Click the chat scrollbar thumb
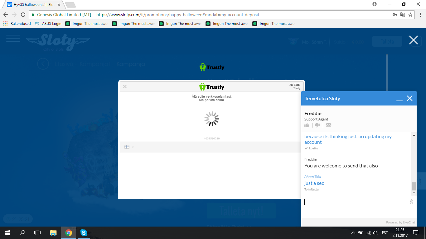This screenshot has height=239, width=426. (414, 186)
